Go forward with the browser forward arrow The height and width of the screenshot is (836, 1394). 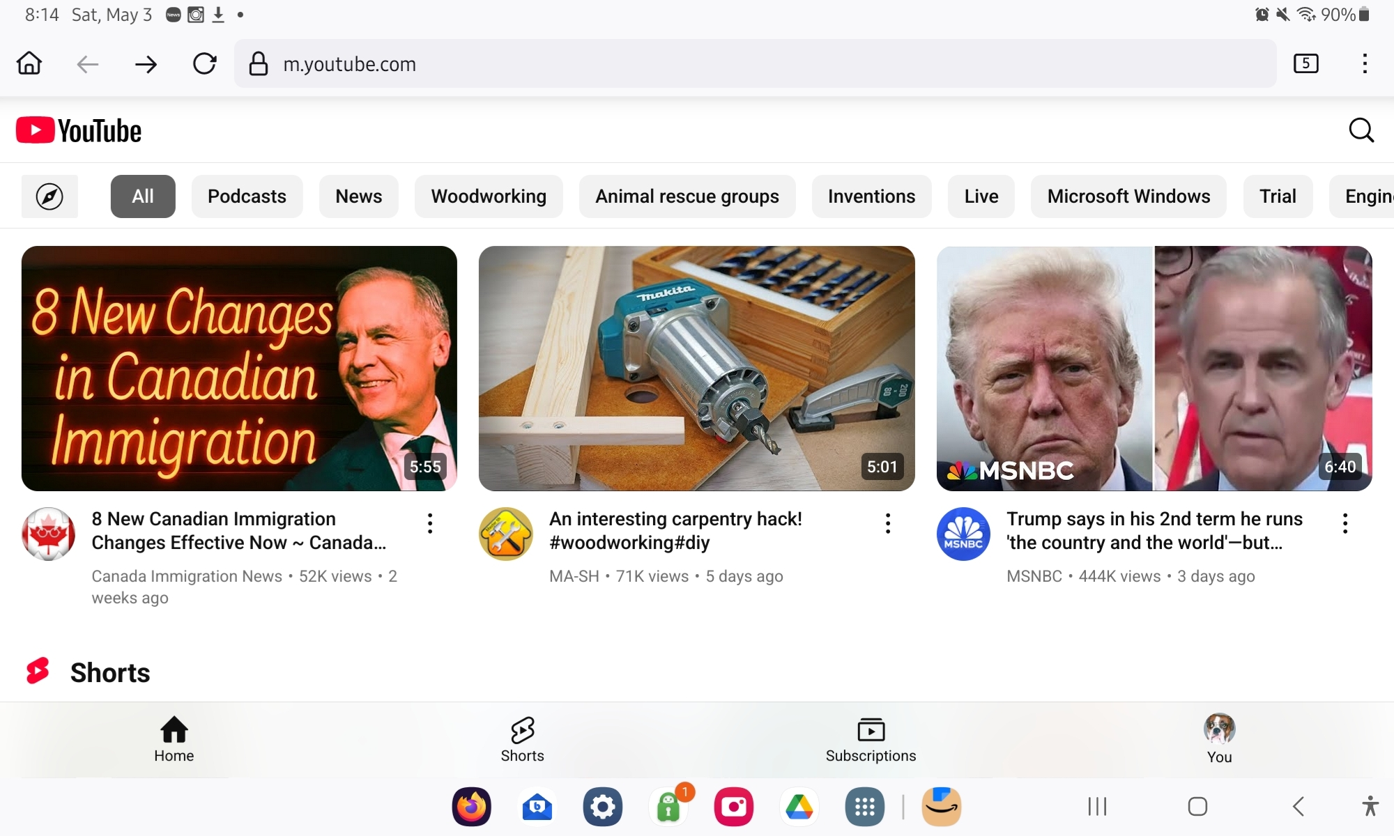pyautogui.click(x=146, y=64)
